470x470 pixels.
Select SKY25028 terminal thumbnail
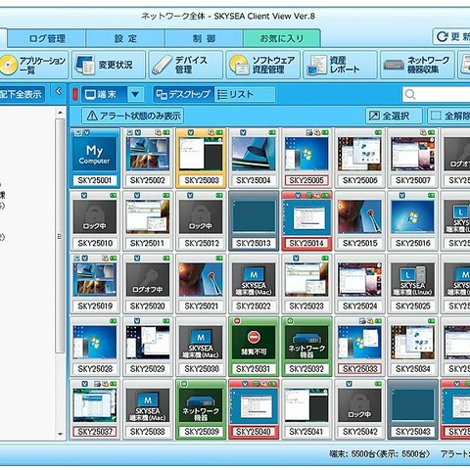[x=95, y=347]
